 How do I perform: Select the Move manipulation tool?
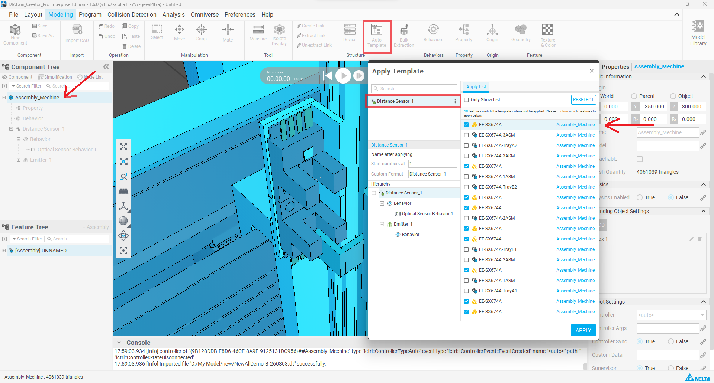[179, 33]
